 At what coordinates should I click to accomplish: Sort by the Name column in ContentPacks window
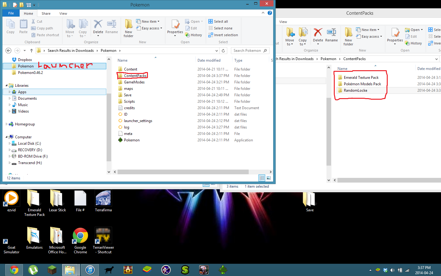375,69
